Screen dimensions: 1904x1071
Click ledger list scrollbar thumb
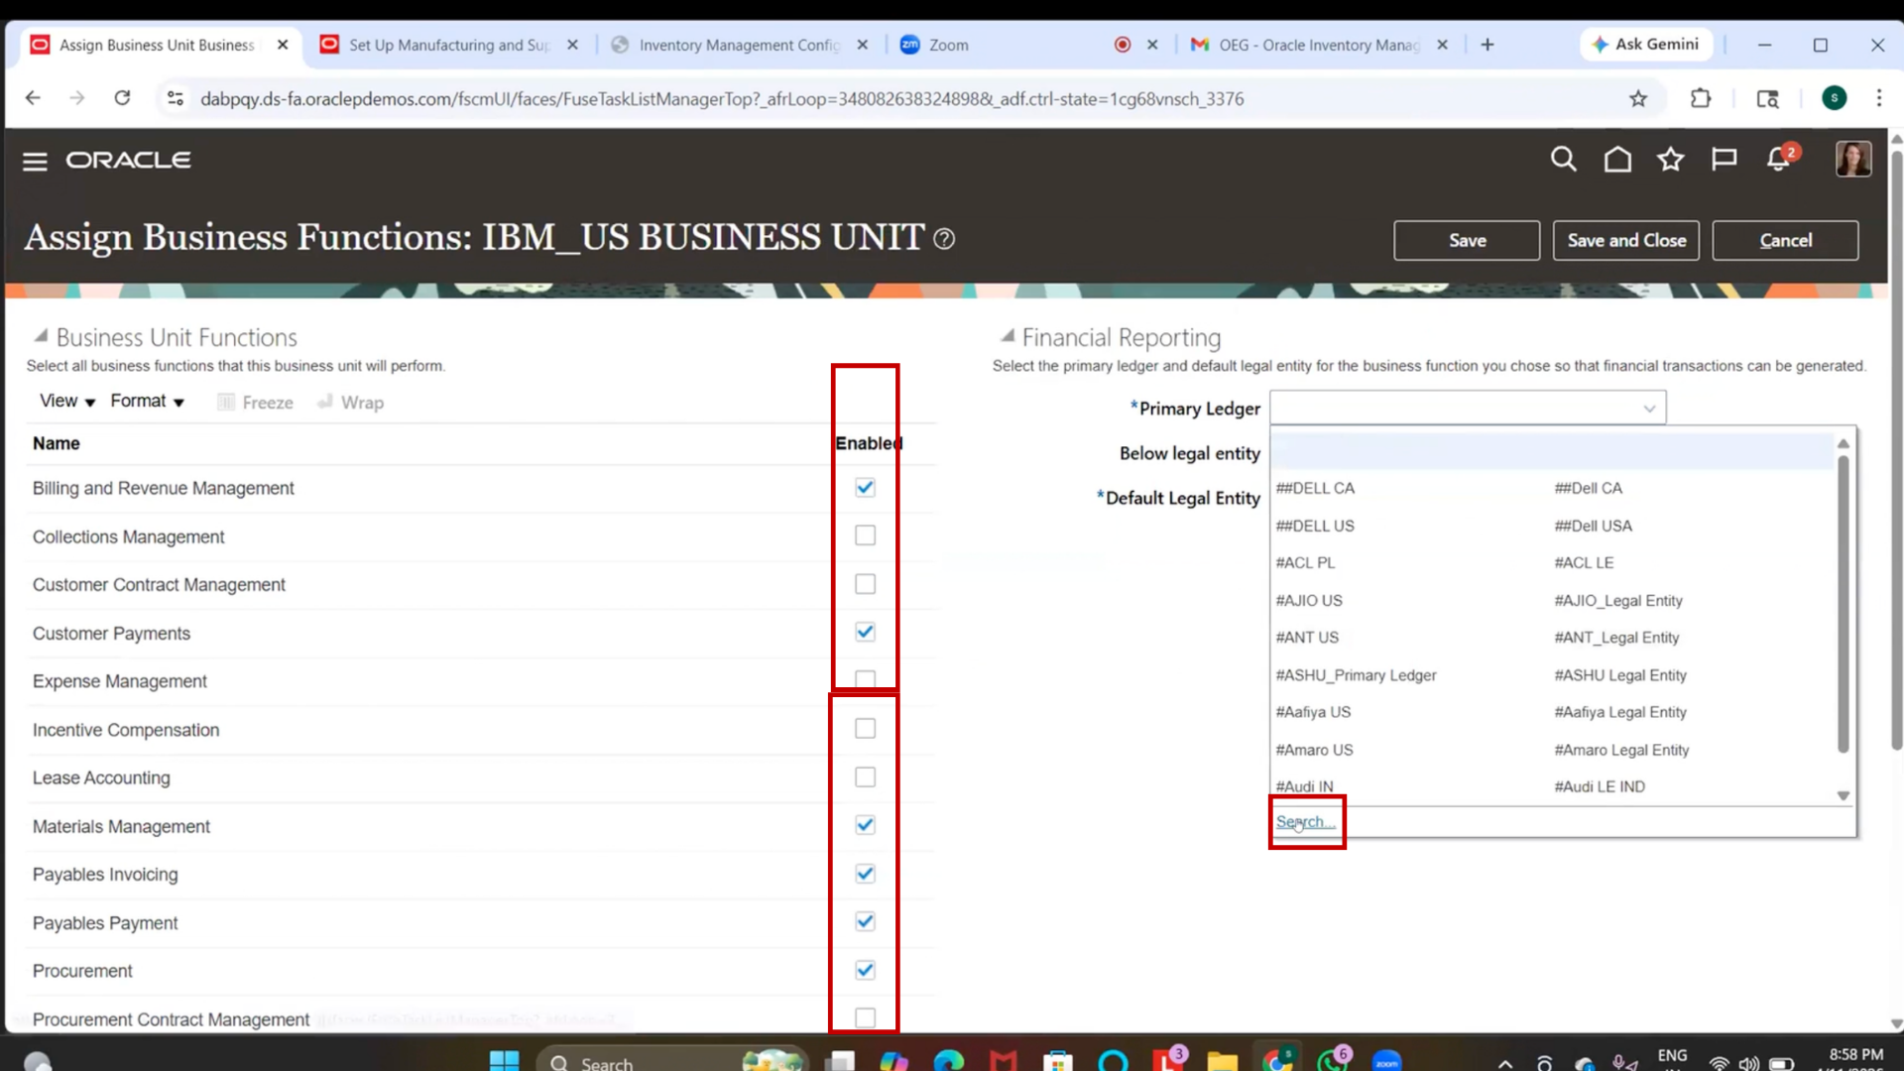1844,603
